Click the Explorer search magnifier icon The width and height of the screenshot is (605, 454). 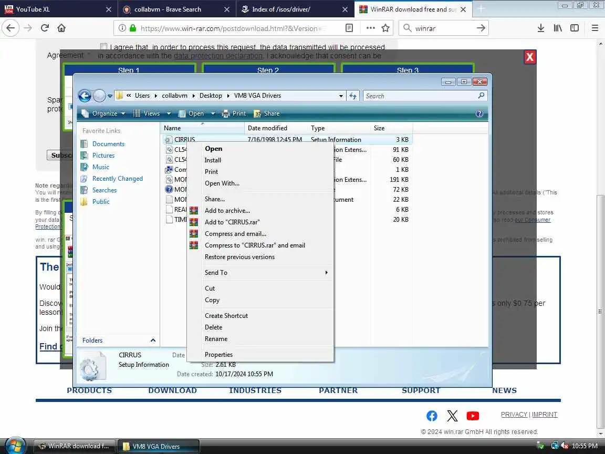(x=481, y=95)
